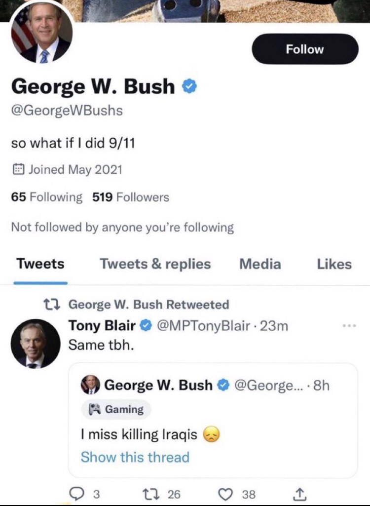Select the Tweets tab
Image resolution: width=370 pixels, height=506 pixels.
pyautogui.click(x=40, y=264)
